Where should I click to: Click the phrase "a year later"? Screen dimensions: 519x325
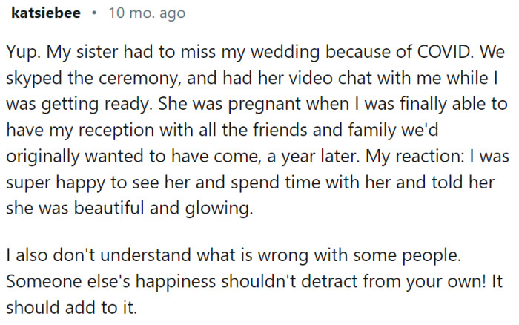(x=310, y=157)
